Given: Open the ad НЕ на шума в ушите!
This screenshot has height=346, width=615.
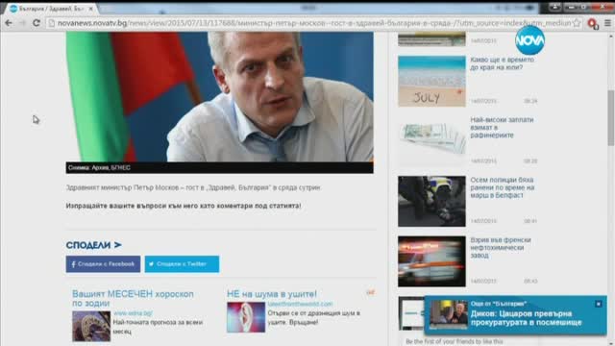Looking at the screenshot, I should pyautogui.click(x=272, y=294).
